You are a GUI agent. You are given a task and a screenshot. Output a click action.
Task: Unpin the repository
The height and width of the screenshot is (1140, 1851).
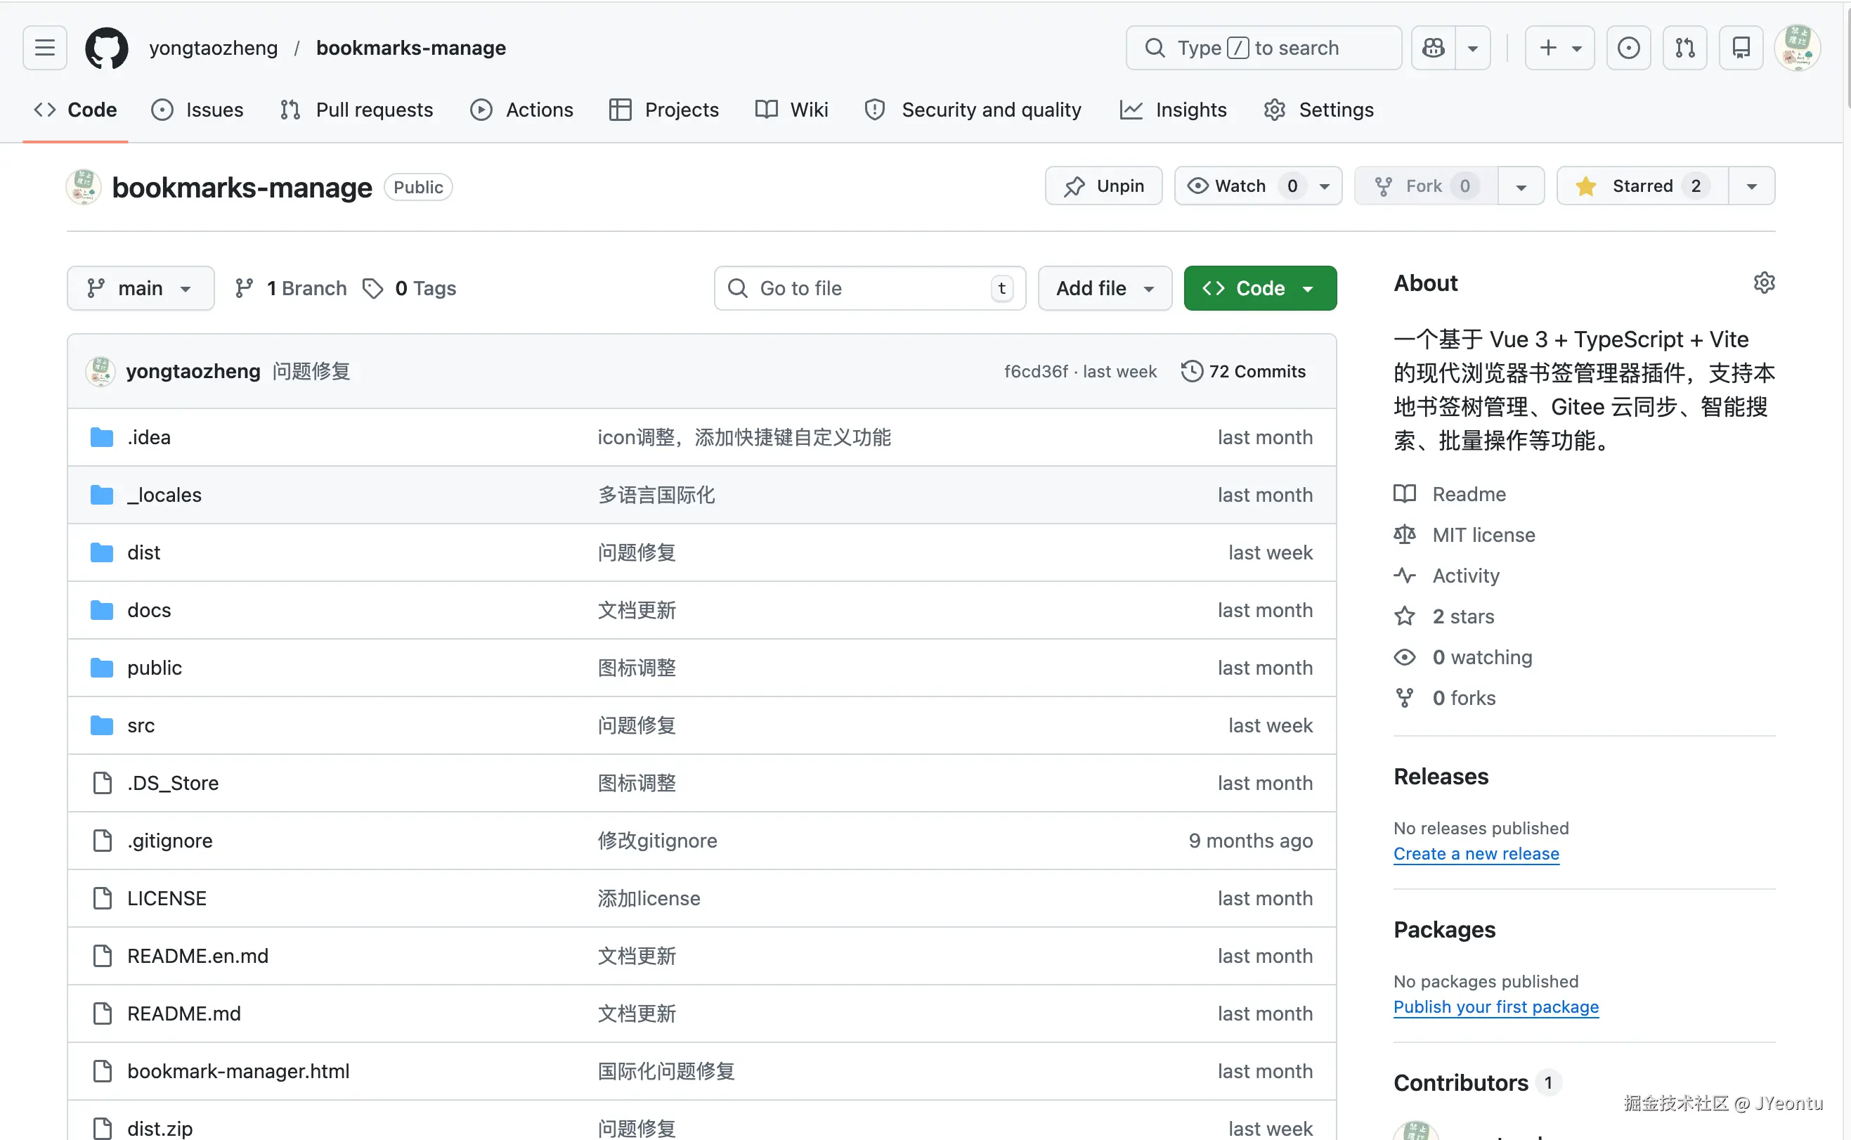click(1103, 186)
